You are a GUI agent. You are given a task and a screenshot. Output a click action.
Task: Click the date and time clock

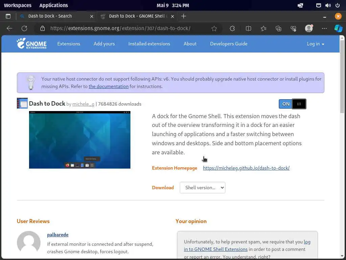173,5
